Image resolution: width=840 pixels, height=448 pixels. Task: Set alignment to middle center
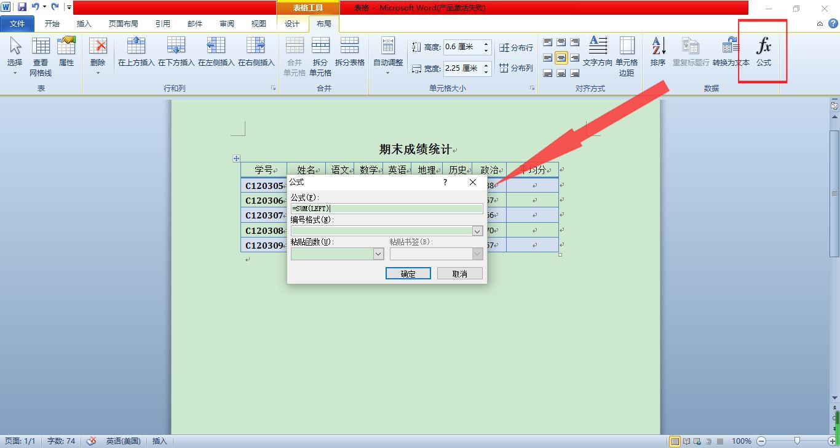coord(561,58)
